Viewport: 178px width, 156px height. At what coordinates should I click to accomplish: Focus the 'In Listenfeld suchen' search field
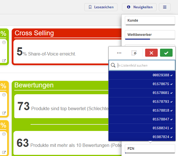(145, 65)
